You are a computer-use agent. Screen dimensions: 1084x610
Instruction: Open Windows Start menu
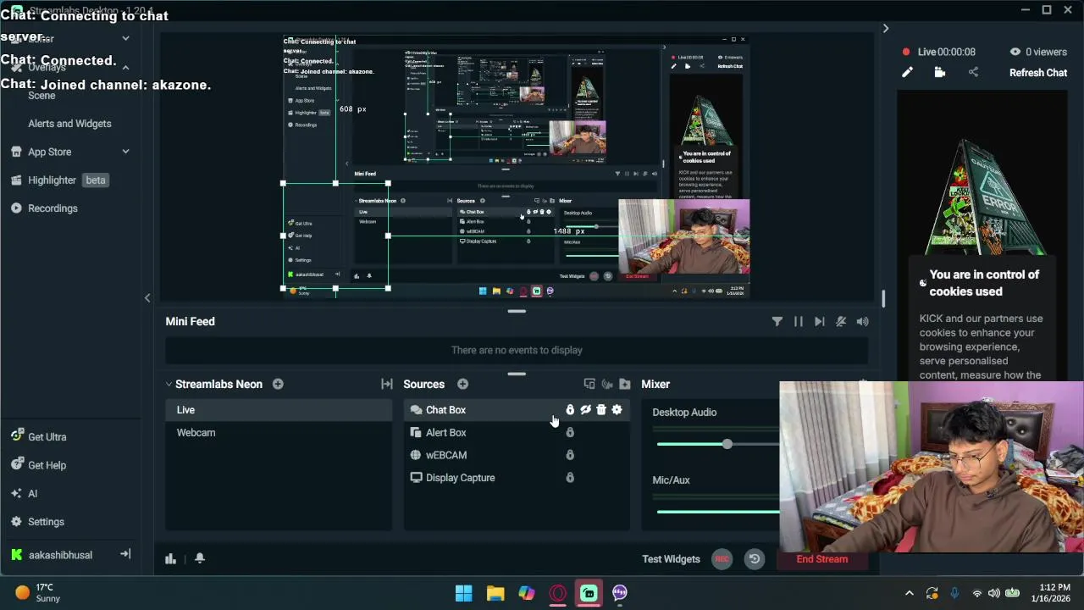[464, 593]
